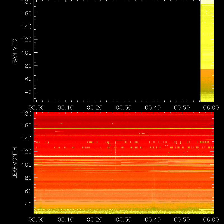The width and height of the screenshot is (224, 224).
Task: Select the 120 tick label on LEARMONTH axis
Action: (x=27, y=151)
